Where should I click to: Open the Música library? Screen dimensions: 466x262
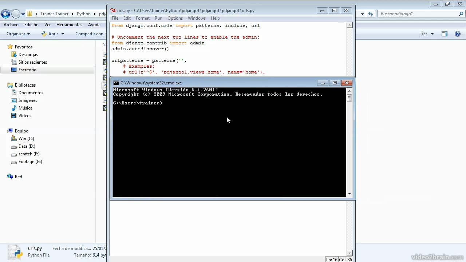[25, 108]
